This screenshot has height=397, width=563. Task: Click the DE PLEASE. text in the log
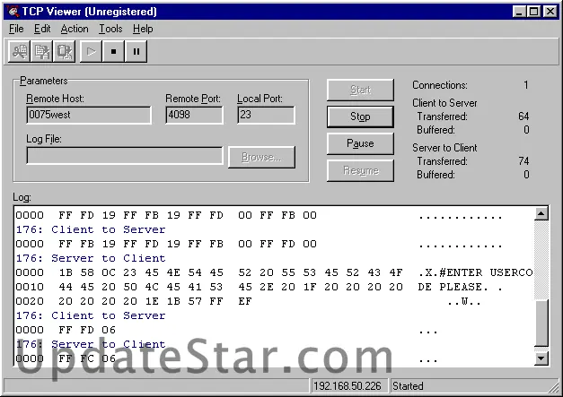coord(453,287)
